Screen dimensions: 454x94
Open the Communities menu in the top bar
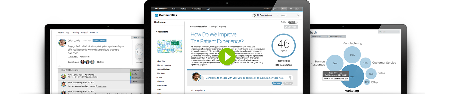click(197, 9)
